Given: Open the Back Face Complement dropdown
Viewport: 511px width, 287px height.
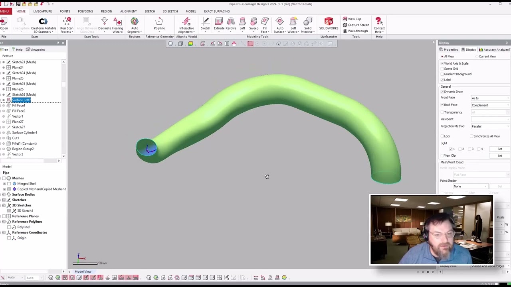Looking at the screenshot, I should [490, 105].
